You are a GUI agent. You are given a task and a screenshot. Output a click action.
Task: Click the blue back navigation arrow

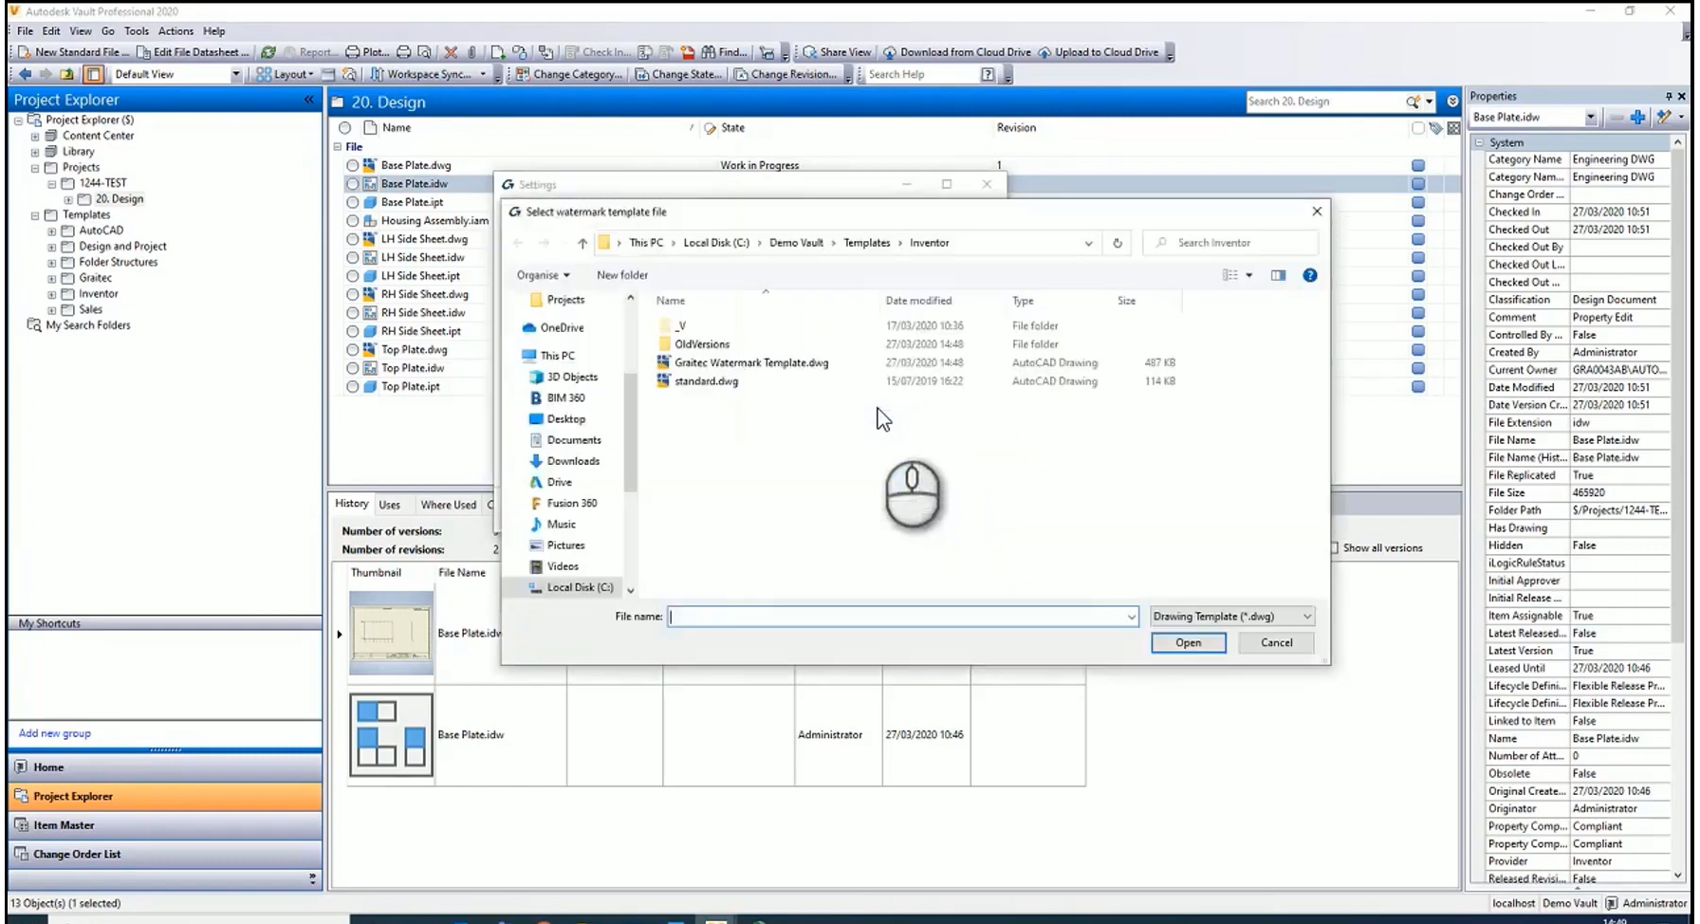click(x=25, y=74)
